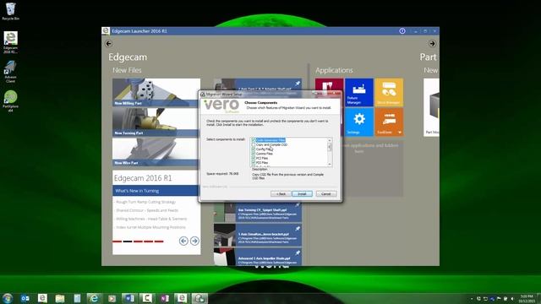Image resolution: width=541 pixels, height=304 pixels.
Task: Open the Windows Start button
Action: tap(8, 298)
